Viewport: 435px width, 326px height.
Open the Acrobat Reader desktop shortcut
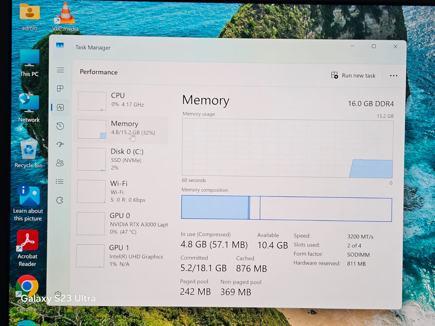coord(27,248)
